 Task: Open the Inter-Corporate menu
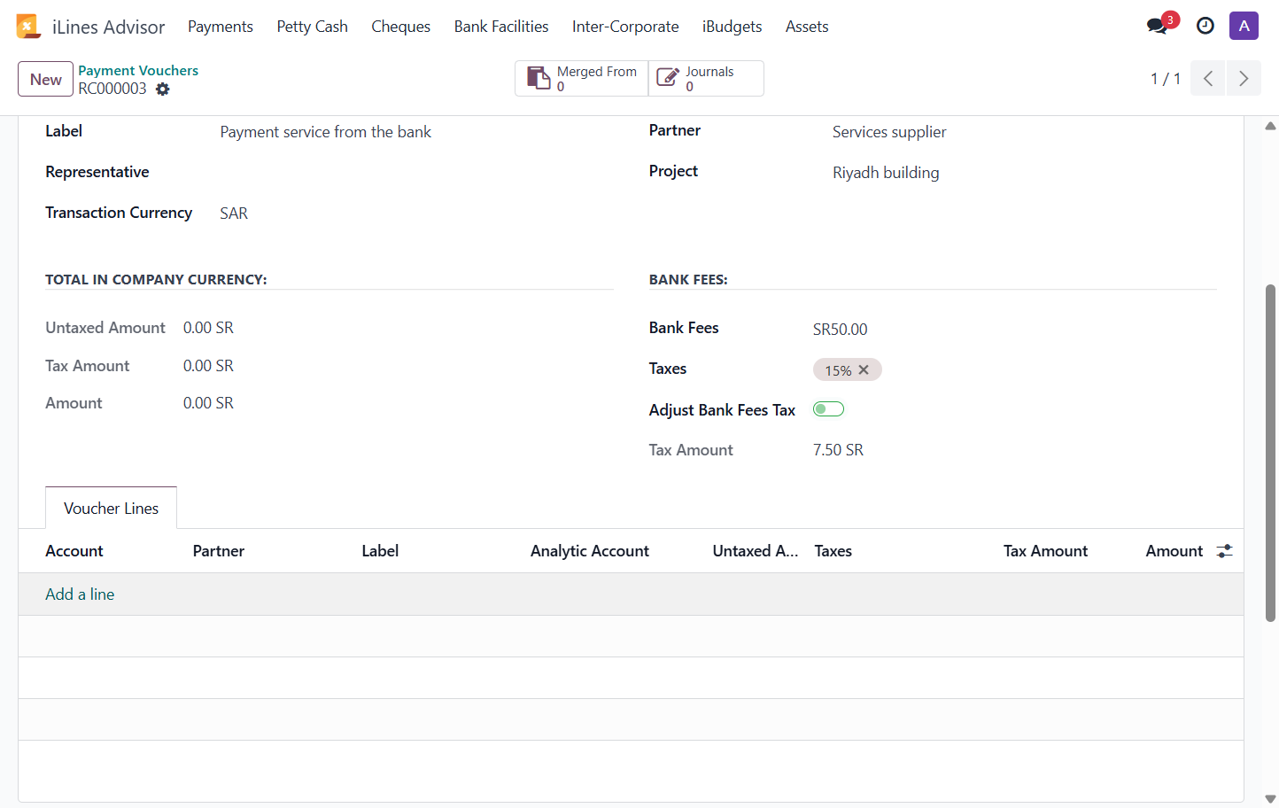click(625, 27)
